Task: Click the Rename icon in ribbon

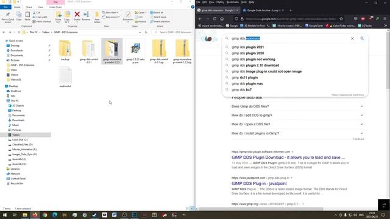Action: (x=86, y=16)
